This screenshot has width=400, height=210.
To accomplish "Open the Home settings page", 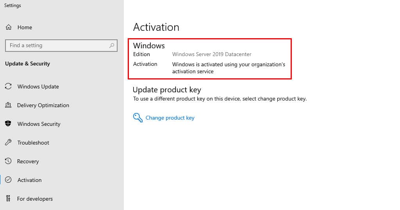I will [25, 27].
